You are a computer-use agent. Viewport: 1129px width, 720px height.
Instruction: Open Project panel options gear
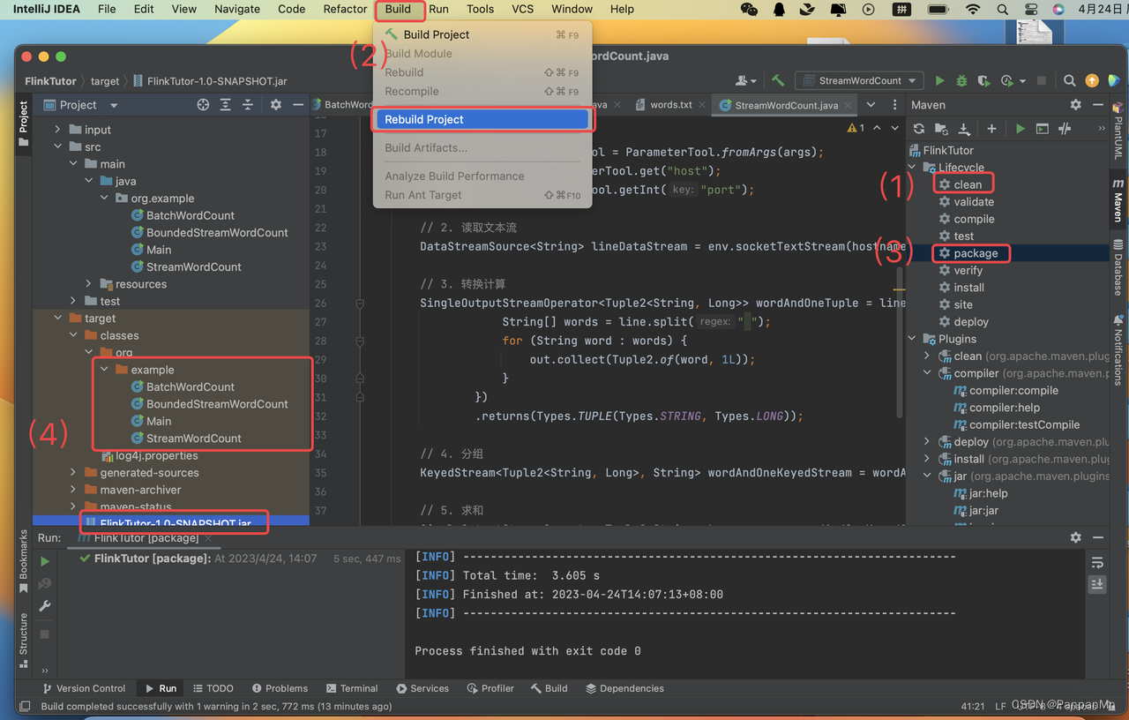[x=276, y=104]
